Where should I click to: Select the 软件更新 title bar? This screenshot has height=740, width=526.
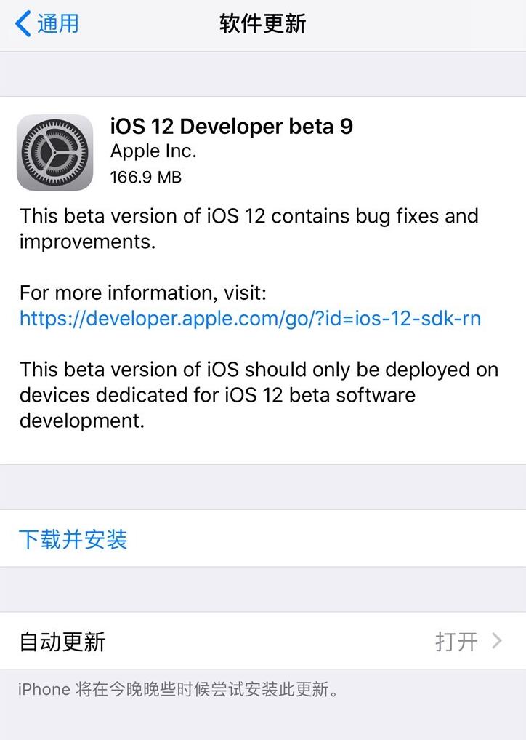point(263,24)
